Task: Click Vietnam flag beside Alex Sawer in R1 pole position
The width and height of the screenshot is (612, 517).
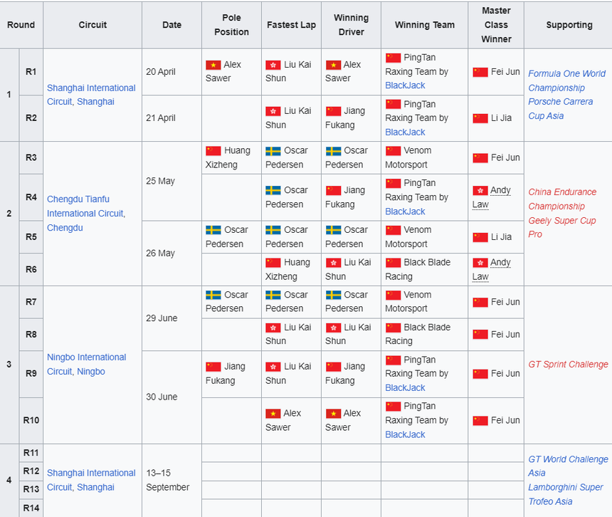Action: 213,65
